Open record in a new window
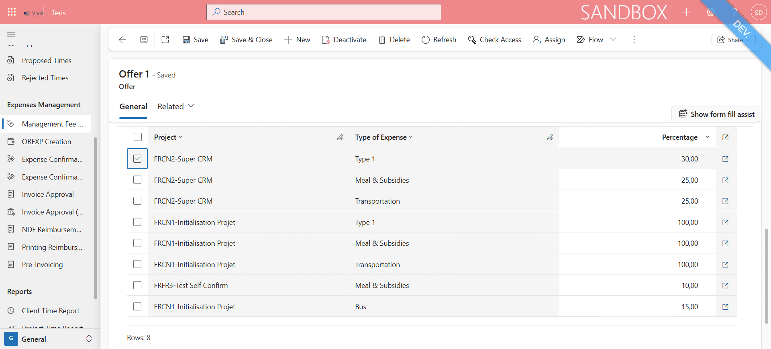This screenshot has height=349, width=771. pyautogui.click(x=165, y=40)
